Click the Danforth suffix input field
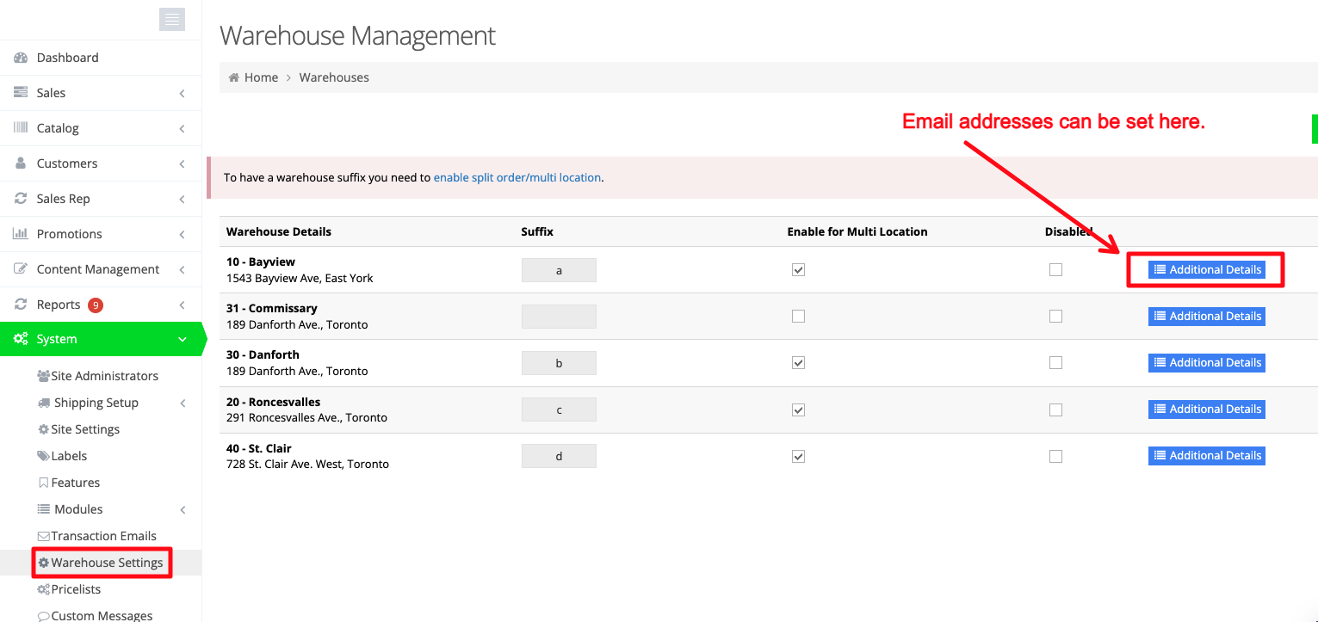1318x622 pixels. pyautogui.click(x=559, y=363)
